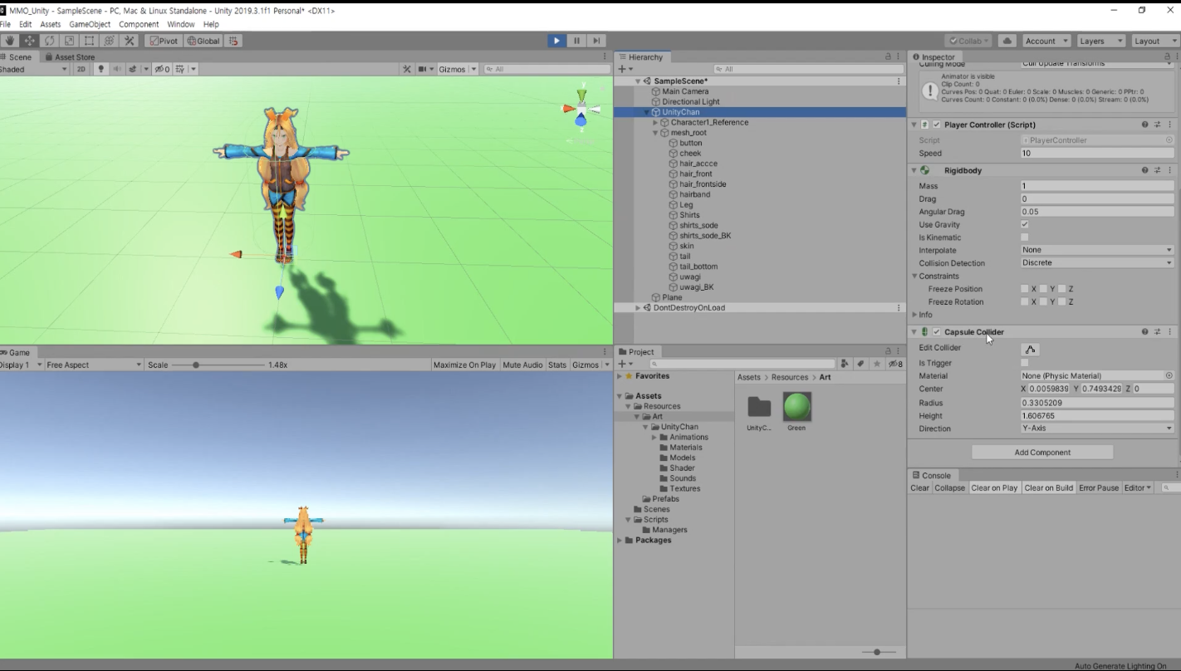Open search by label icon in Project

coord(860,364)
